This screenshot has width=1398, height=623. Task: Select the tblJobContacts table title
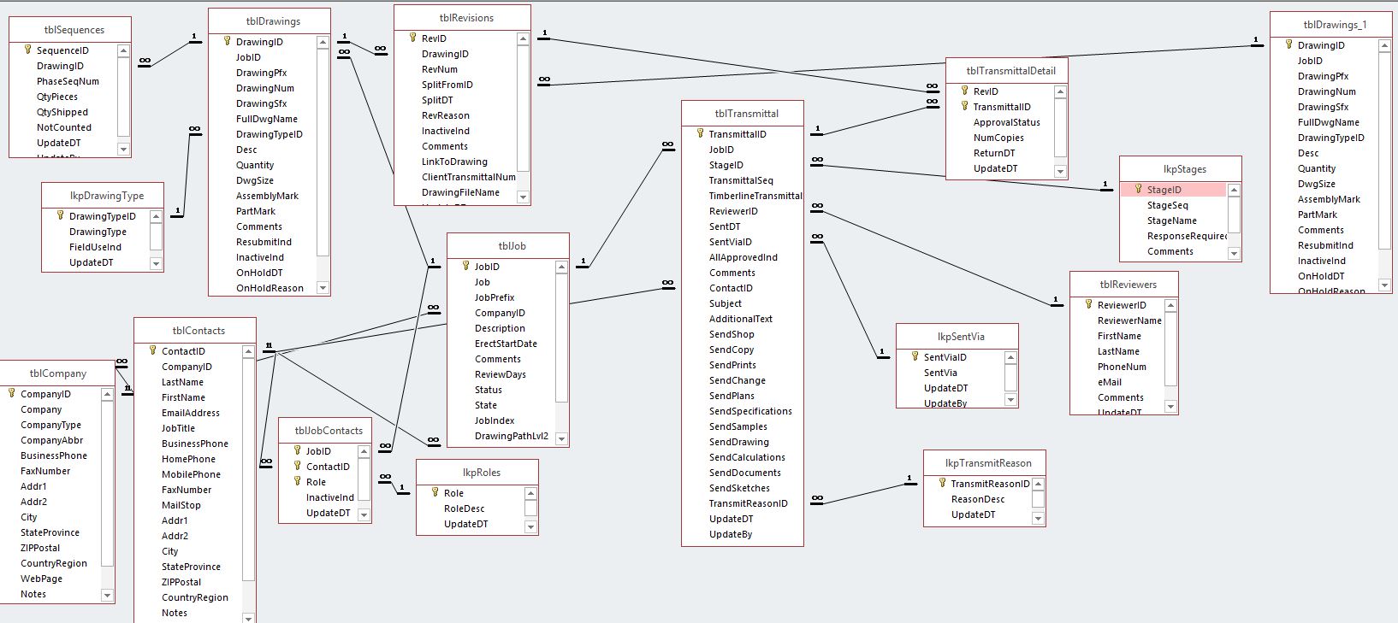point(329,431)
